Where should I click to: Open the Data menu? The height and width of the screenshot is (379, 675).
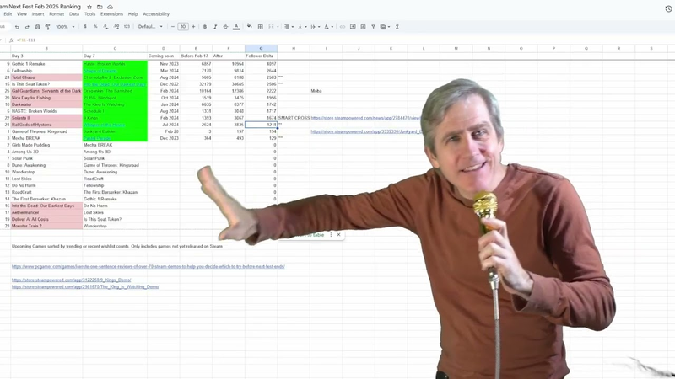(x=74, y=14)
